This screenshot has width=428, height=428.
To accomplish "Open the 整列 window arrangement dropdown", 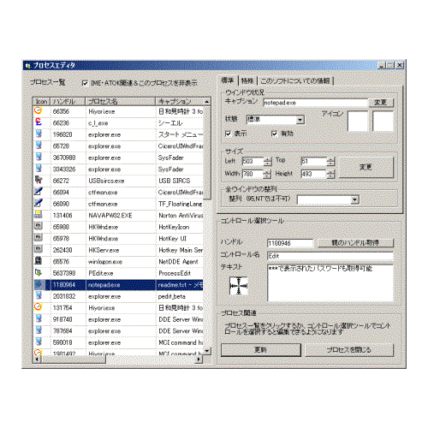I will (354, 199).
